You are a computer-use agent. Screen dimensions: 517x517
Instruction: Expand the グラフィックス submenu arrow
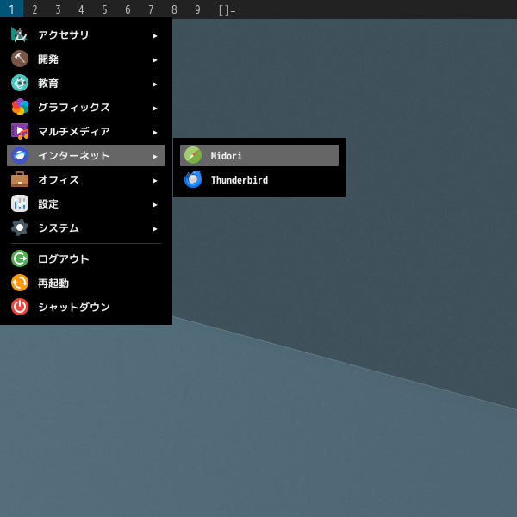154,109
